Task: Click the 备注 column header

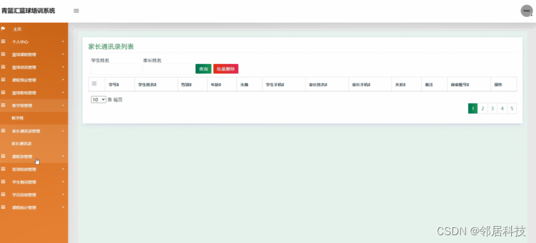Action: [x=429, y=84]
